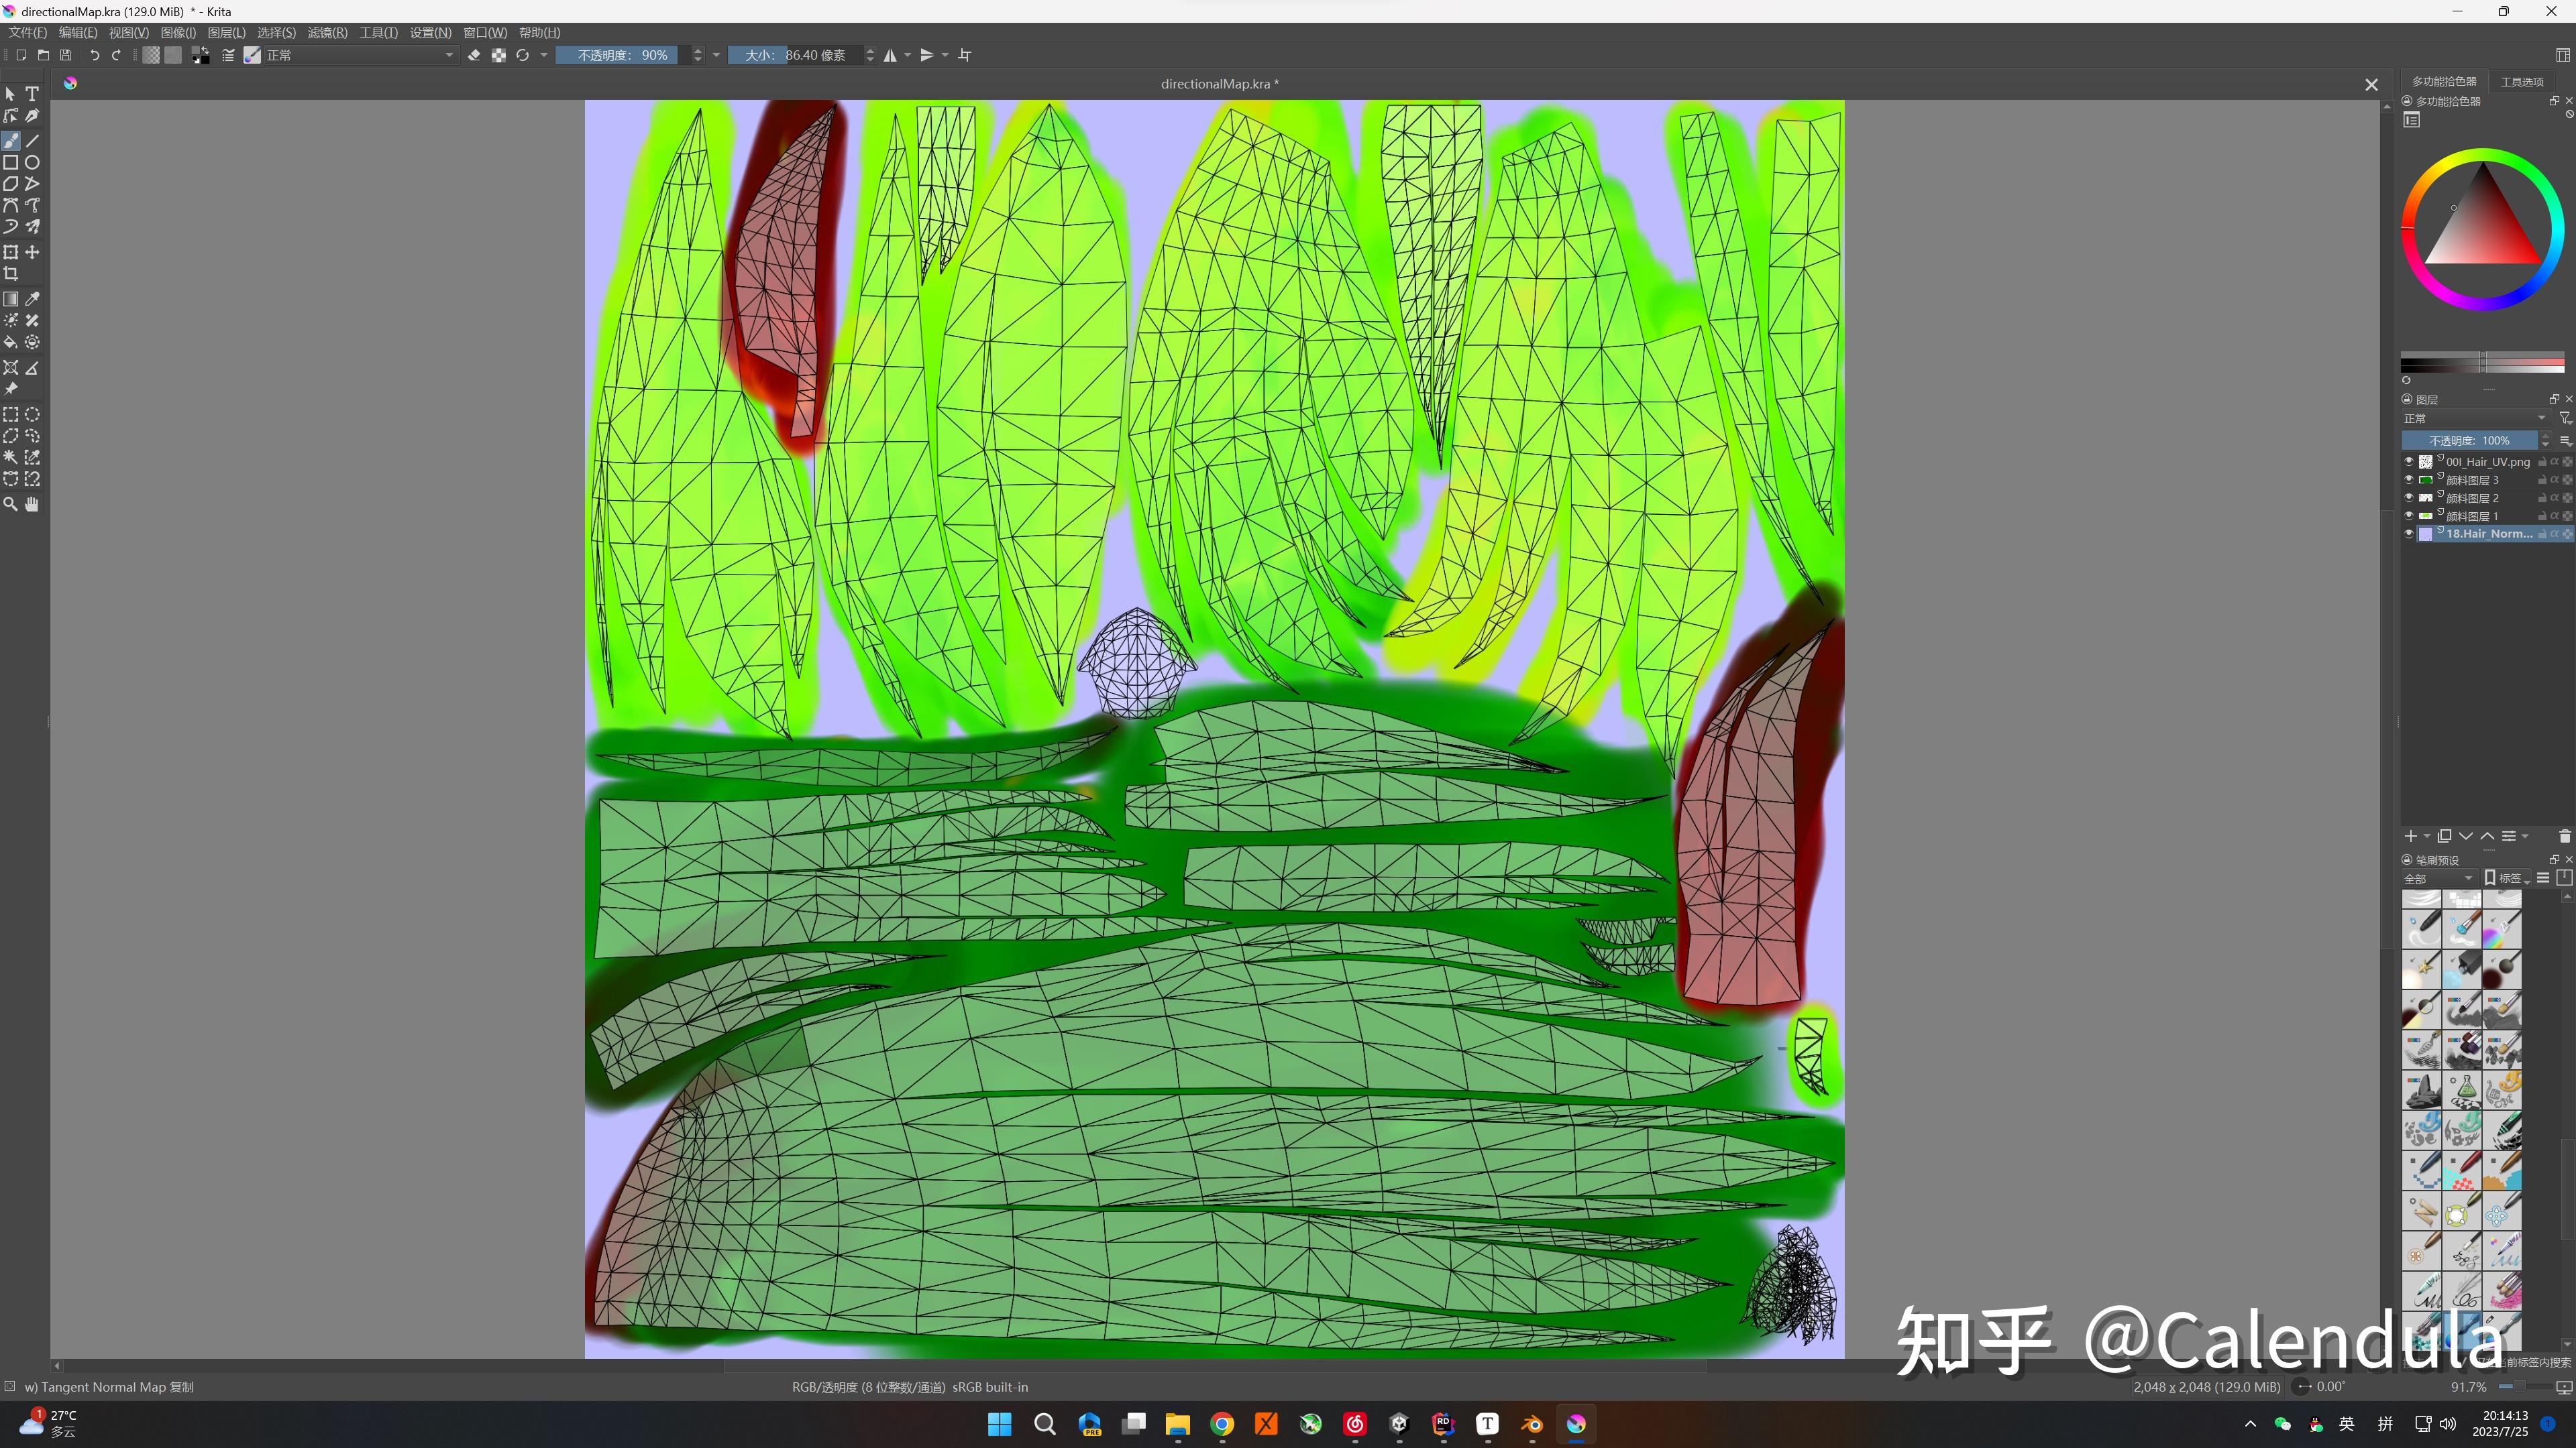Image resolution: width=2576 pixels, height=1448 pixels.
Task: Select the Fill tool
Action: click(x=11, y=342)
